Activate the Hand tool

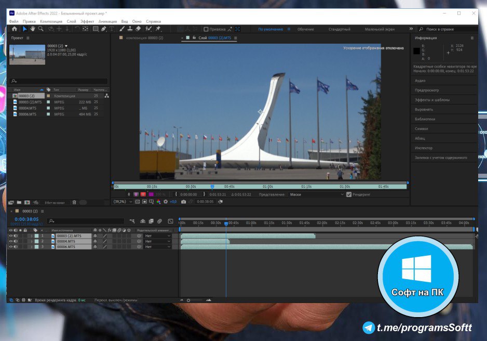pos(33,28)
